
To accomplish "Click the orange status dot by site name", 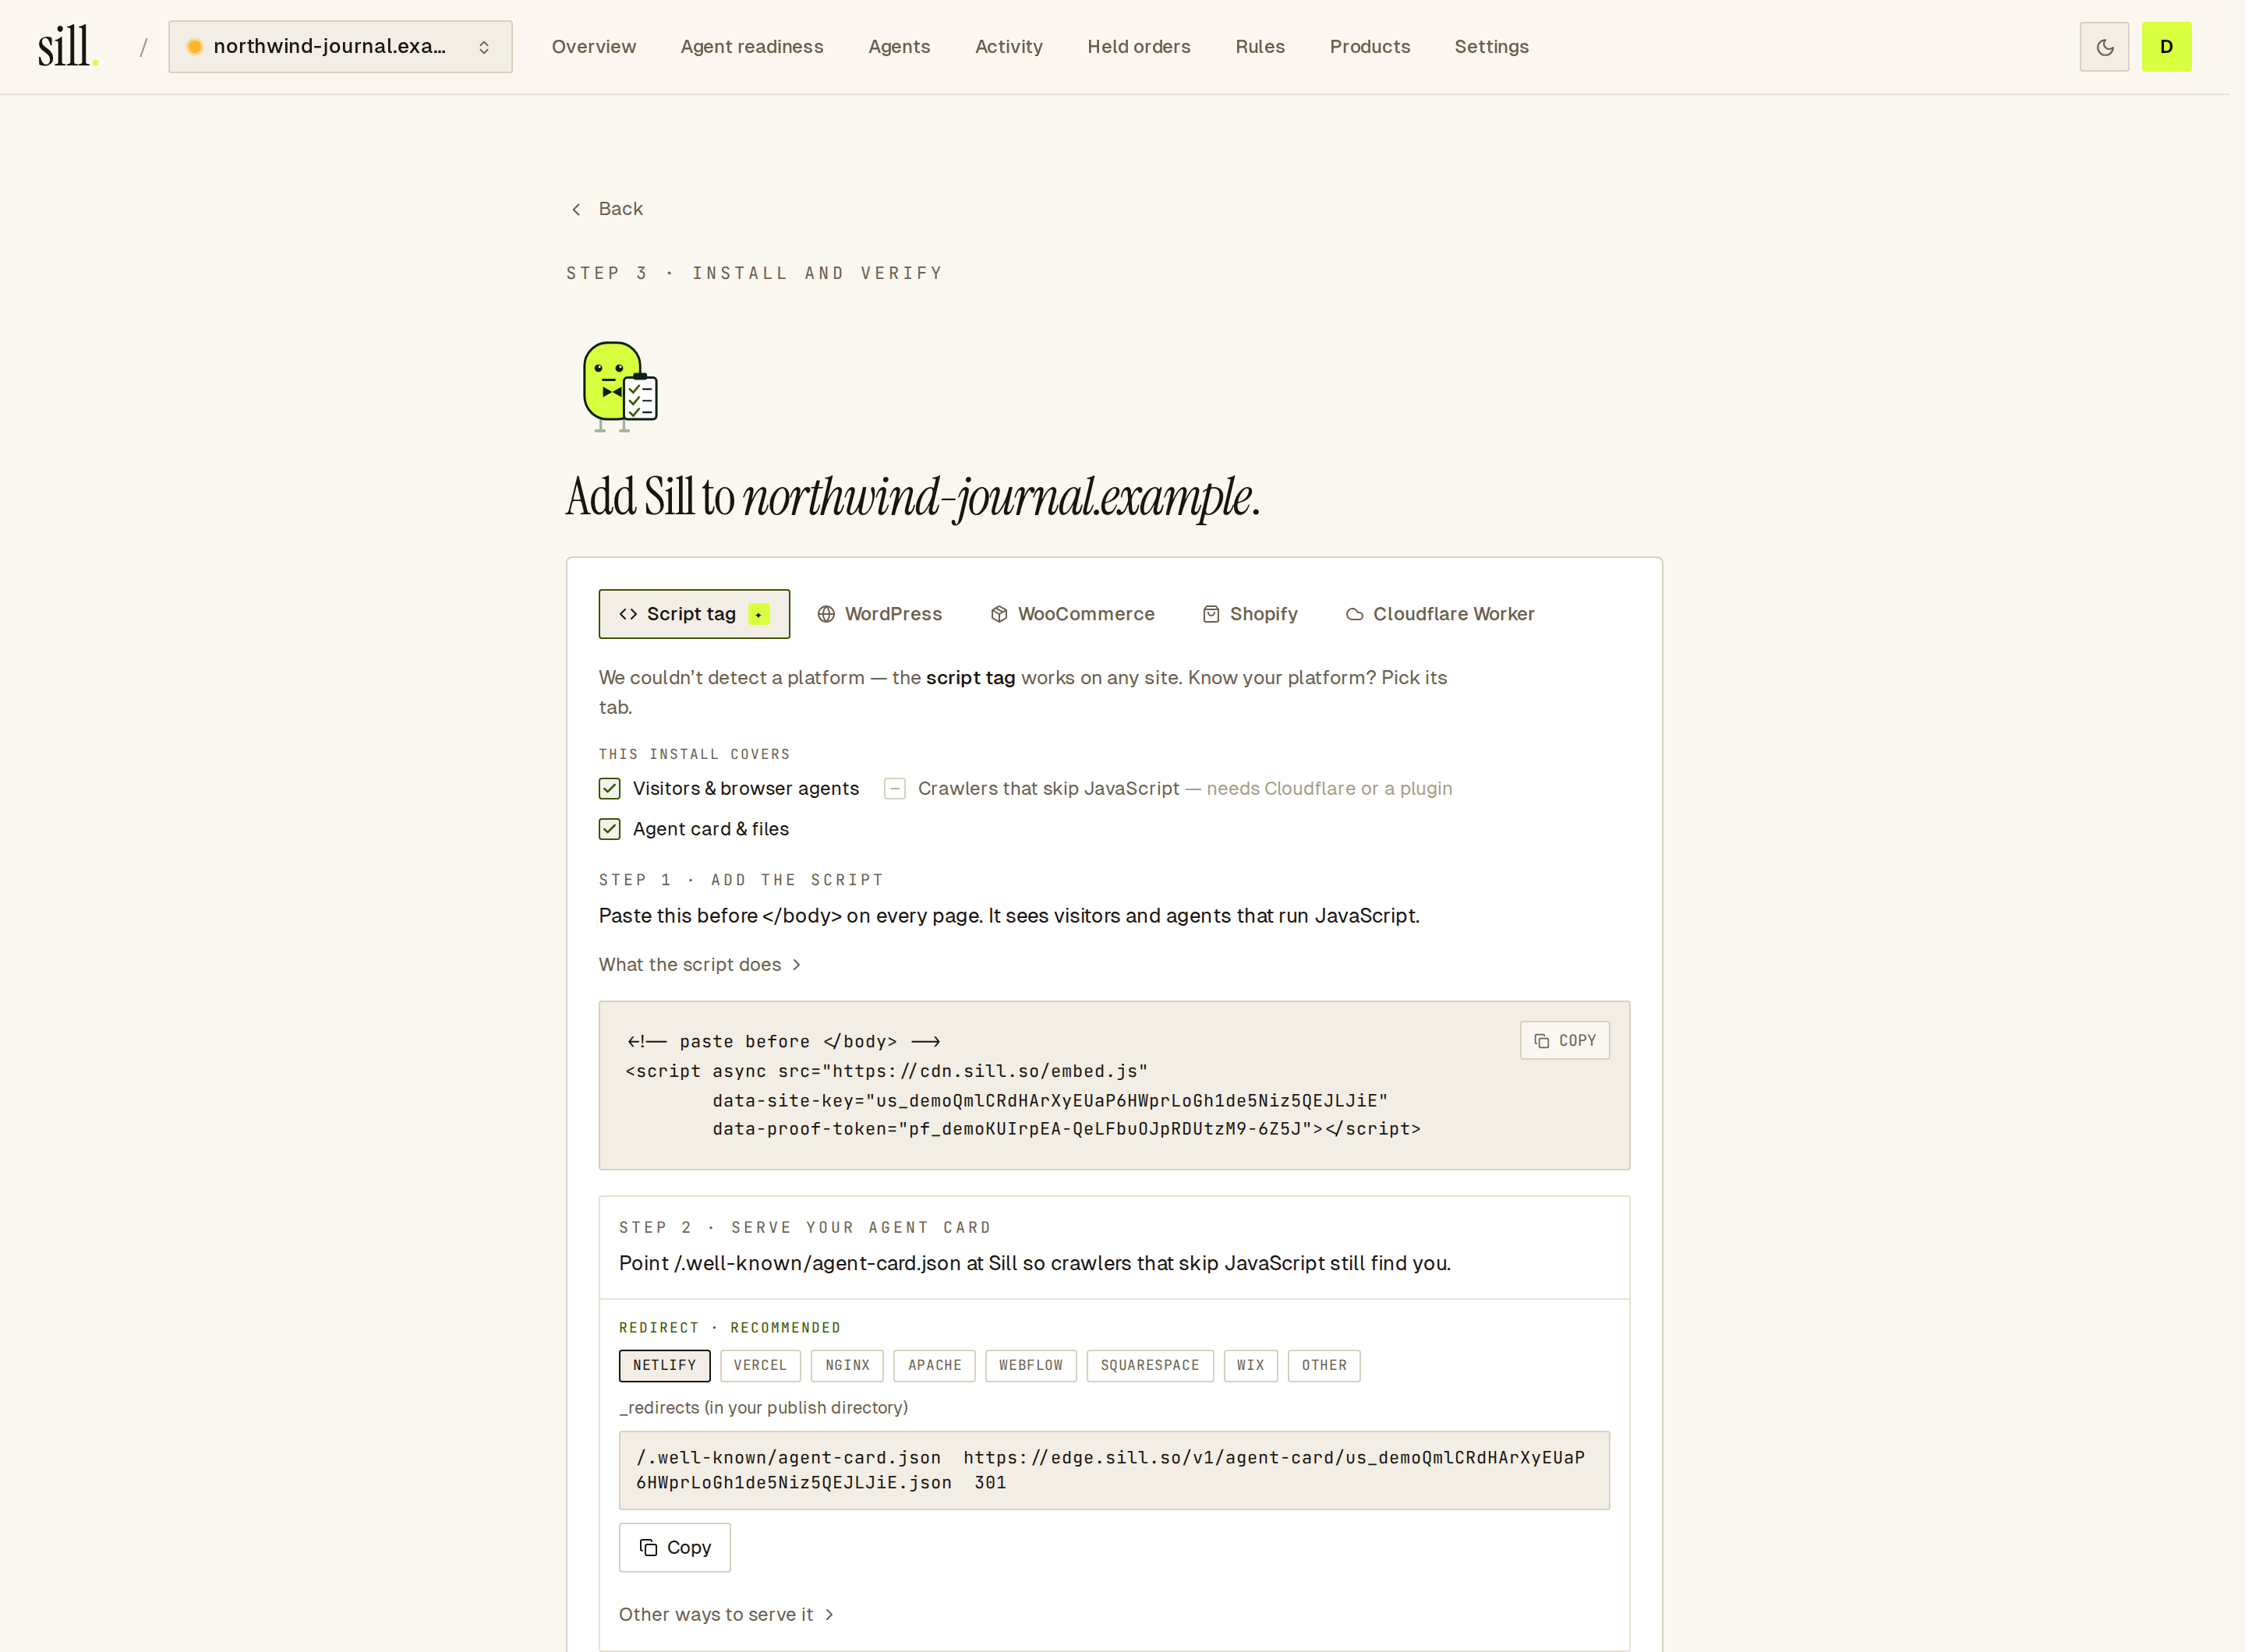I will coord(195,47).
